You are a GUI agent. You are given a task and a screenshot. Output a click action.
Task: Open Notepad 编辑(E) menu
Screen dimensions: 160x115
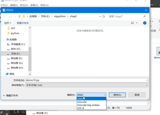[x=14, y=5]
